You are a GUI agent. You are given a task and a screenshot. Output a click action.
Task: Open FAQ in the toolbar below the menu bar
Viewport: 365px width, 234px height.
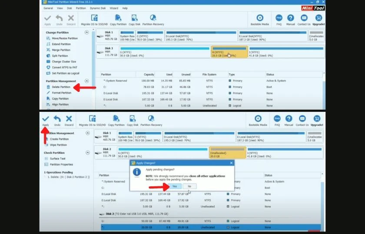click(x=279, y=20)
